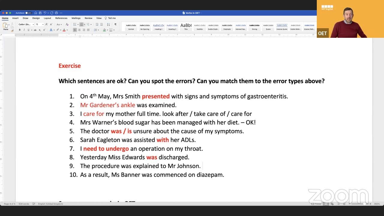Click the Page 4 of 5 indicator

coord(10,204)
